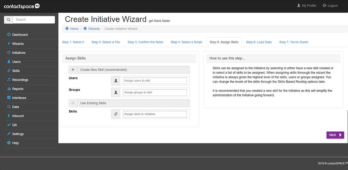
Task: Click the search magnifier icon in sidebar
Action: pyautogui.click(x=8, y=20)
